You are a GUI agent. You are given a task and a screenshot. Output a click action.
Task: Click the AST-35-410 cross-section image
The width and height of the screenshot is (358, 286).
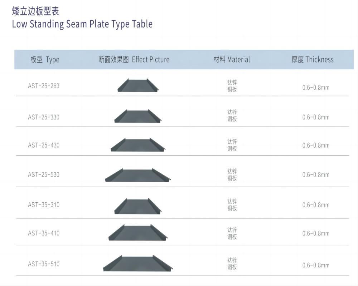point(138,233)
